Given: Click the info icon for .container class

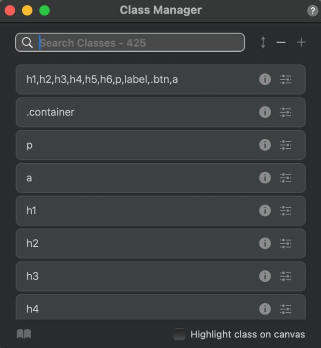Looking at the screenshot, I should point(265,112).
